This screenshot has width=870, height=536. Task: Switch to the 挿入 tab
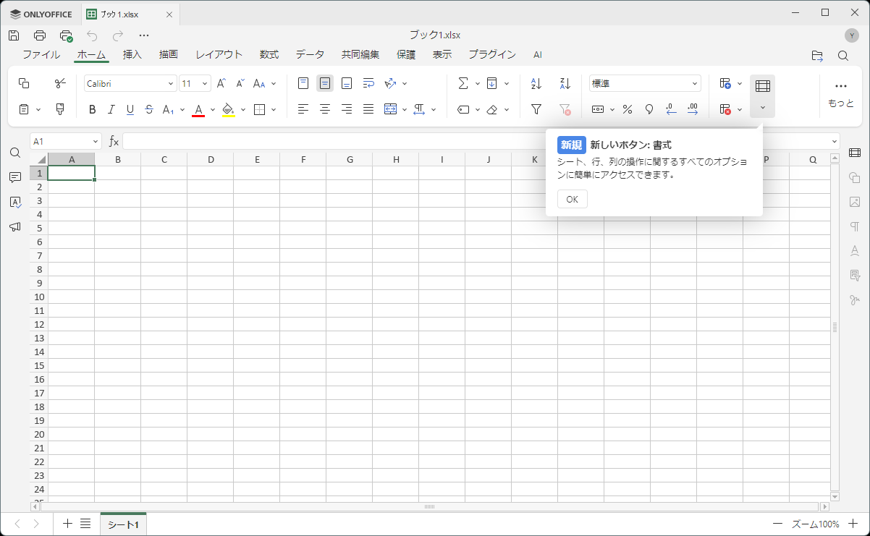point(132,55)
